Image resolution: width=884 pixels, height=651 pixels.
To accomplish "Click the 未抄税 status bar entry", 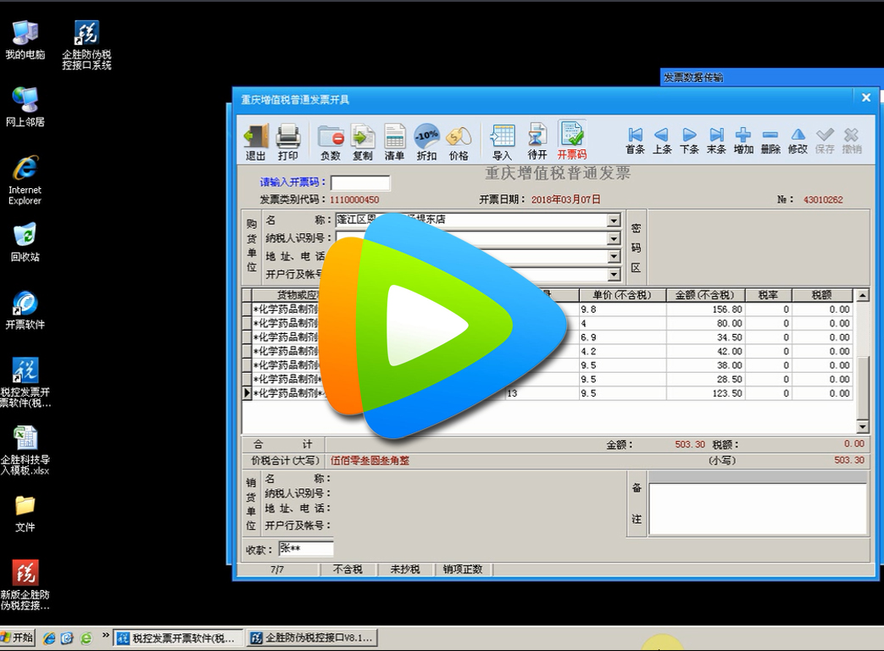I will pyautogui.click(x=405, y=570).
